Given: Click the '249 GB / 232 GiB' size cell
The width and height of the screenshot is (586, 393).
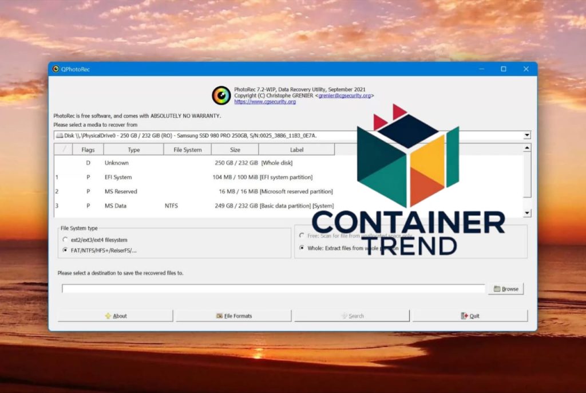Looking at the screenshot, I should [236, 206].
